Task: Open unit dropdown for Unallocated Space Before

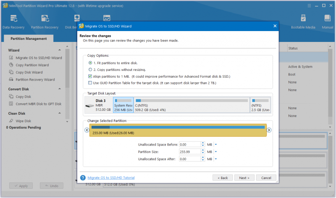Action: pos(216,144)
